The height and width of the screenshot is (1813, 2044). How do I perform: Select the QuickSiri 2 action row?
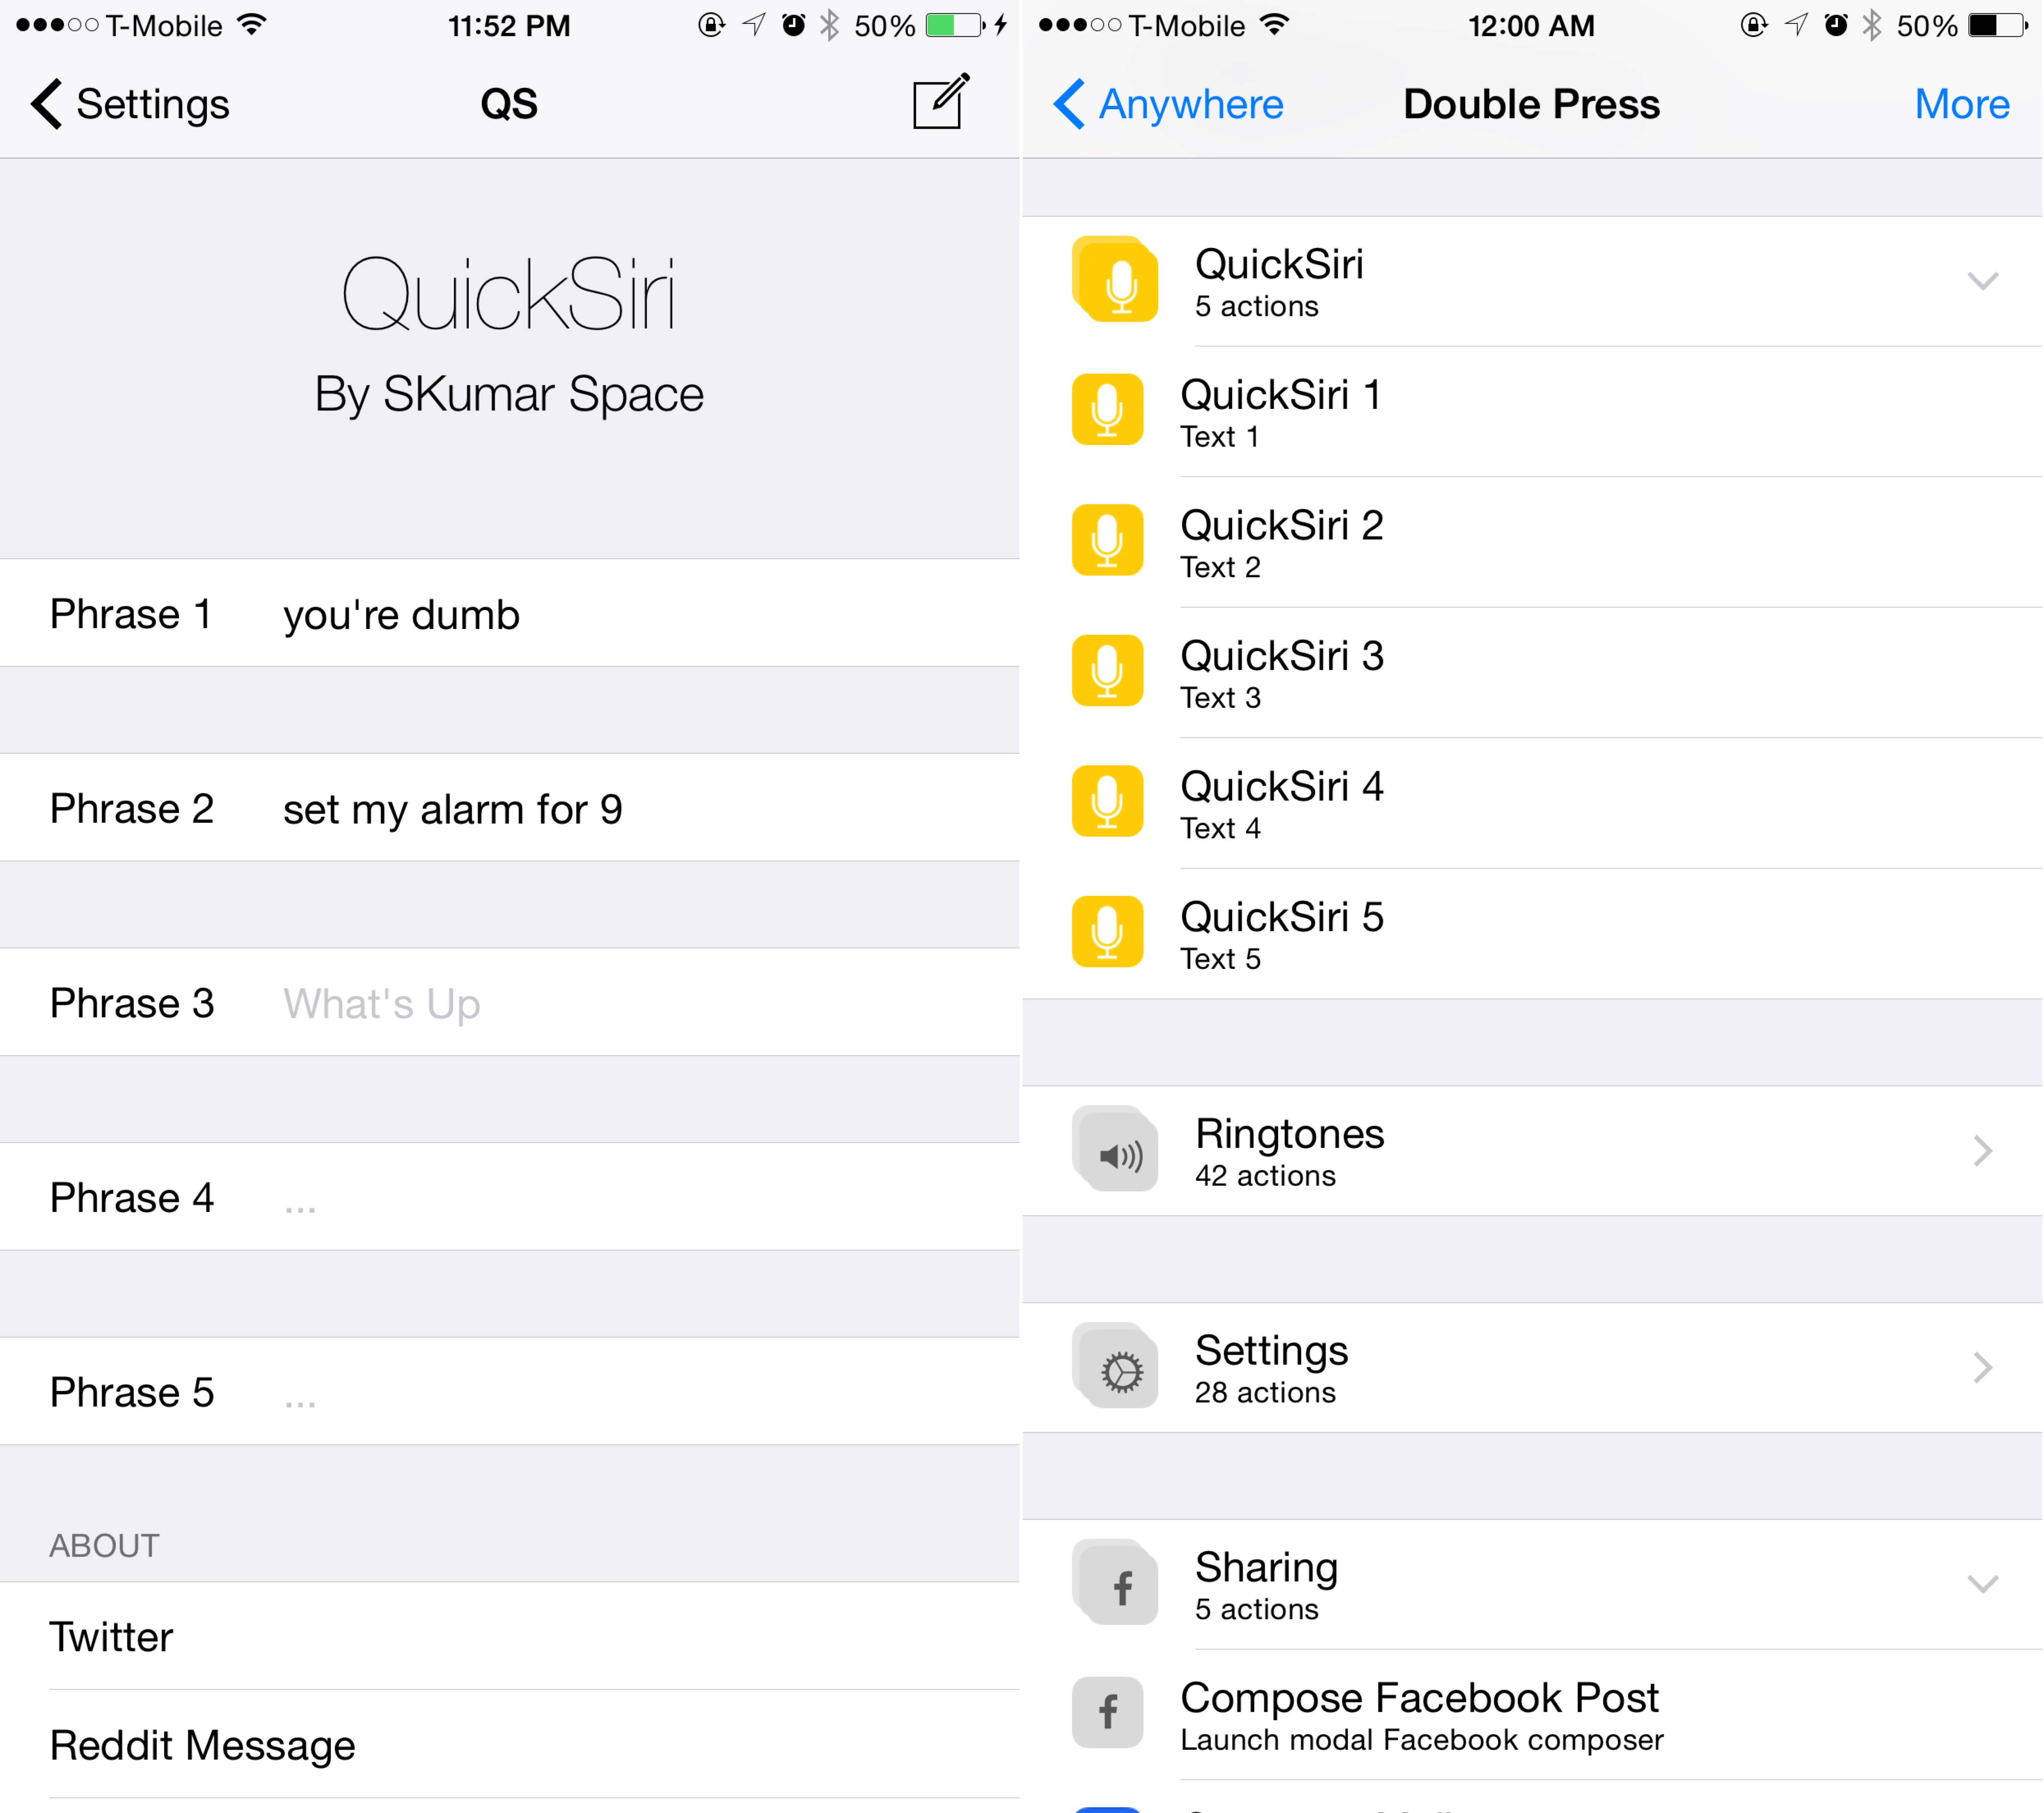click(1532, 542)
